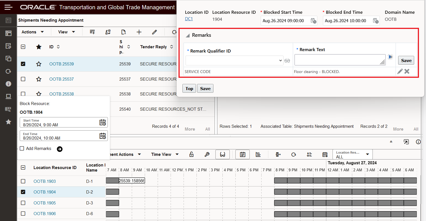Edit the SERVICE CODE remark with pencil icon
The image size is (426, 221).
tap(400, 71)
